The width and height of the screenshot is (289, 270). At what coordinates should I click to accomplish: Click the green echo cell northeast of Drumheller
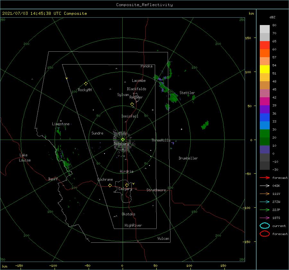click(205, 125)
